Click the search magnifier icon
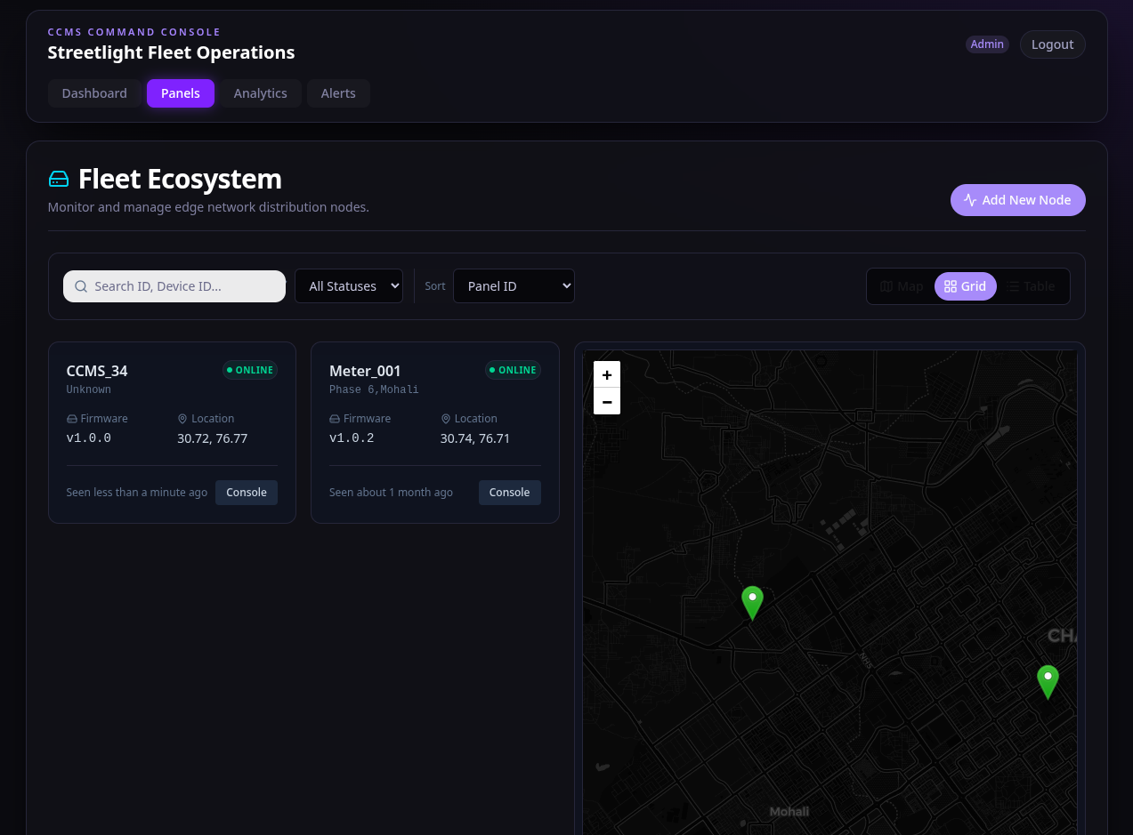 point(81,286)
